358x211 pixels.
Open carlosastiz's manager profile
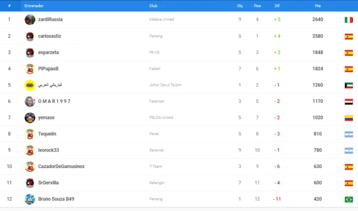(49, 36)
